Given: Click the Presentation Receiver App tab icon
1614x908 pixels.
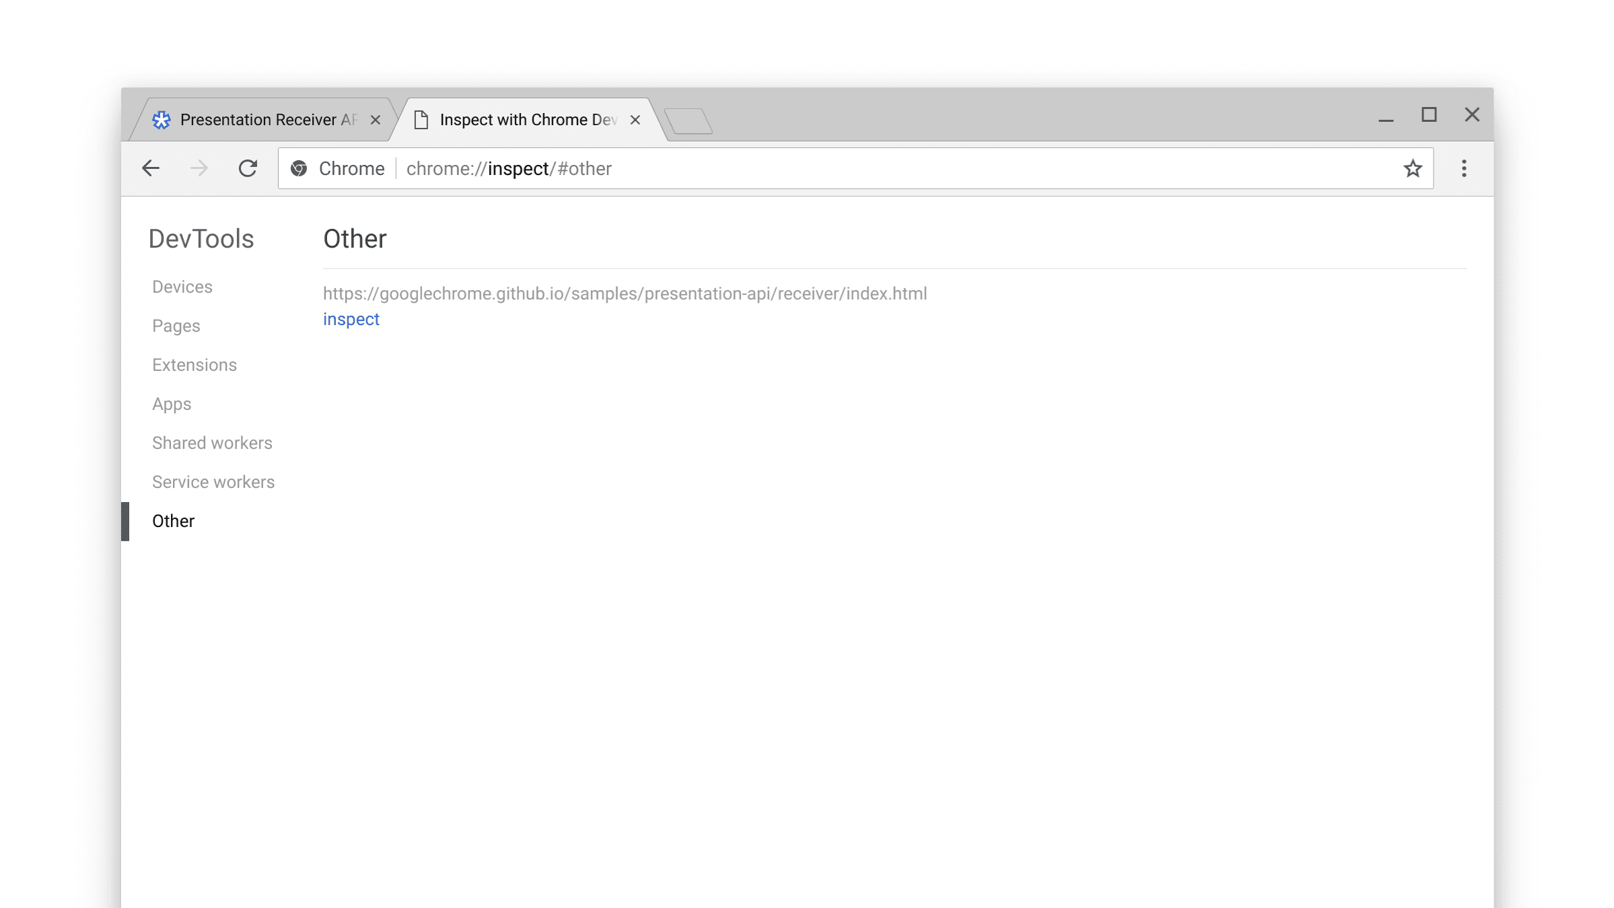Looking at the screenshot, I should pyautogui.click(x=162, y=118).
